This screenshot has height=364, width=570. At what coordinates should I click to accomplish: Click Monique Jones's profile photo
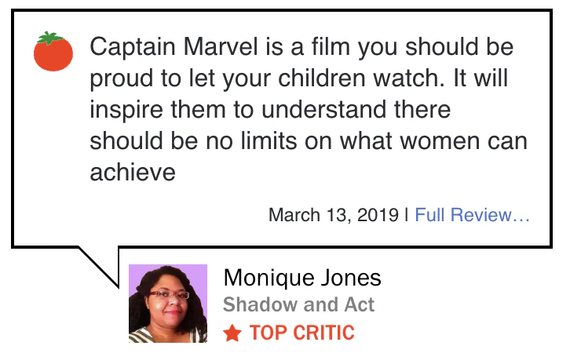pyautogui.click(x=168, y=304)
